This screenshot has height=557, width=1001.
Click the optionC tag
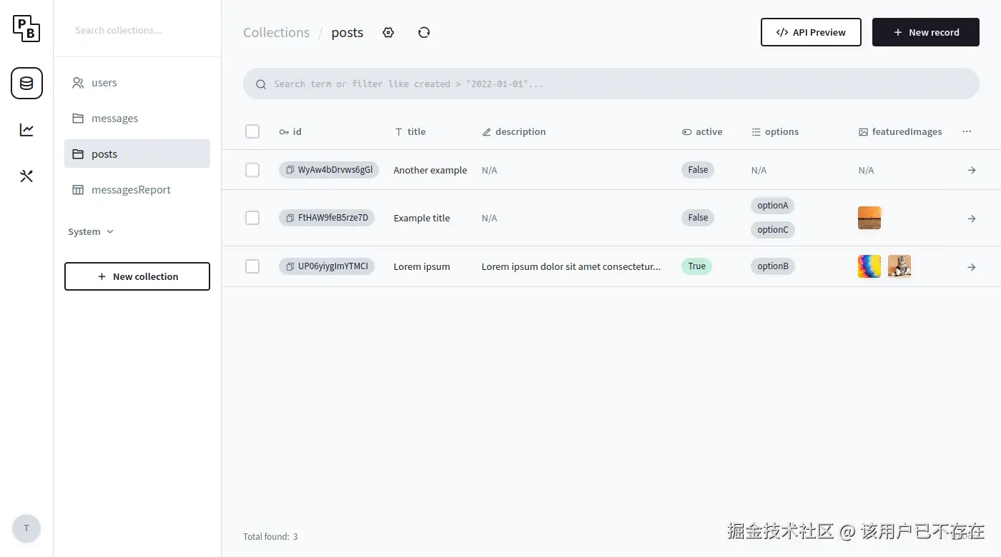tap(773, 230)
